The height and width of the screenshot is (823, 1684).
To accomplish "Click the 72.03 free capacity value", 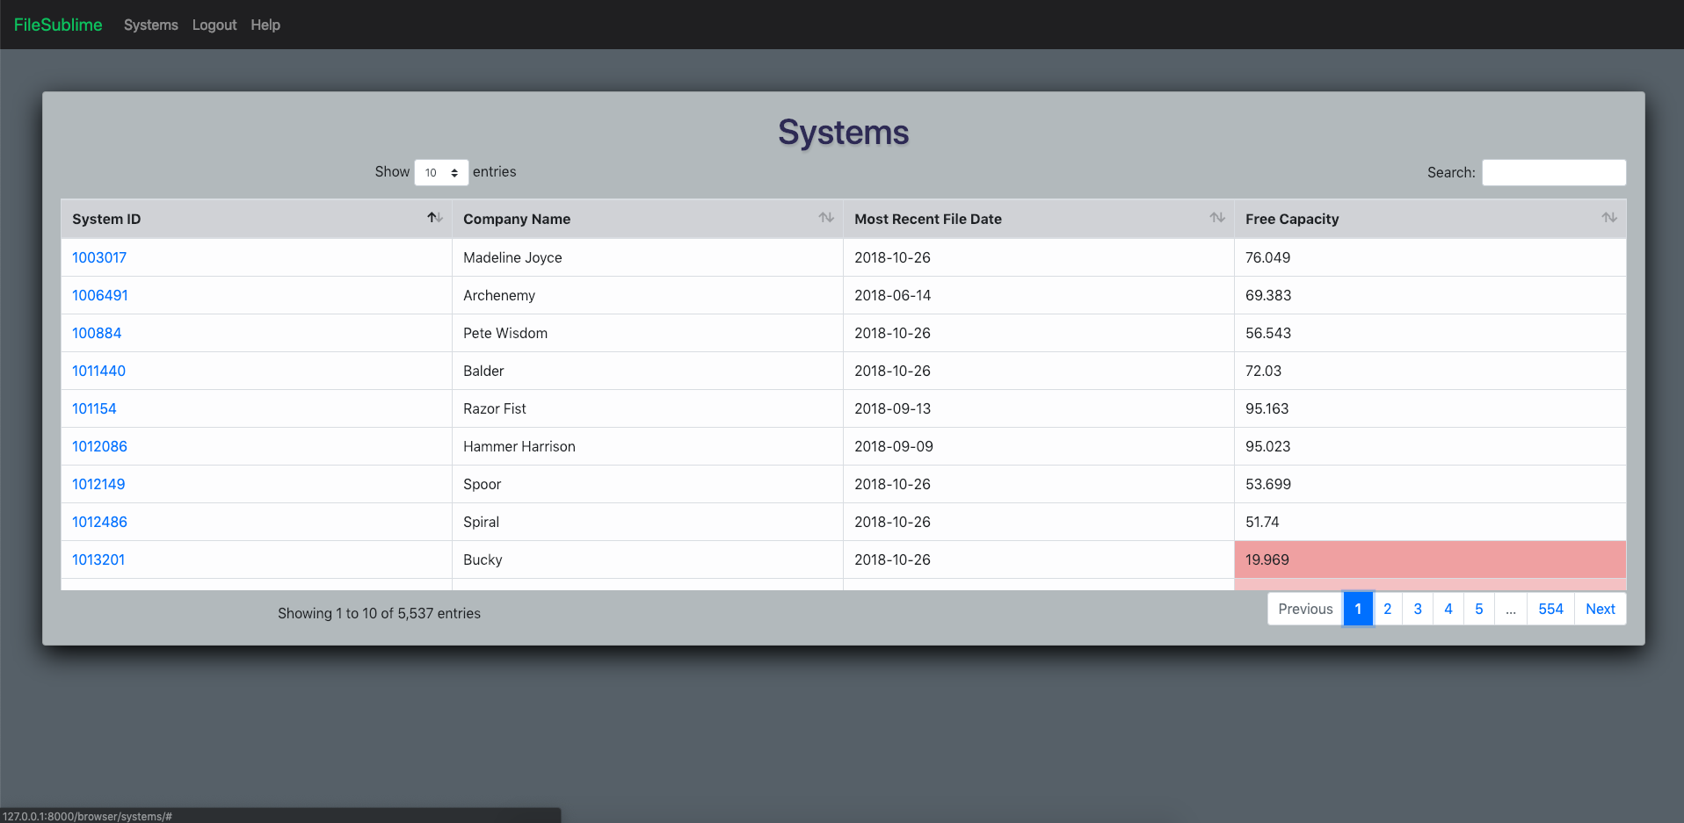I will [1263, 371].
